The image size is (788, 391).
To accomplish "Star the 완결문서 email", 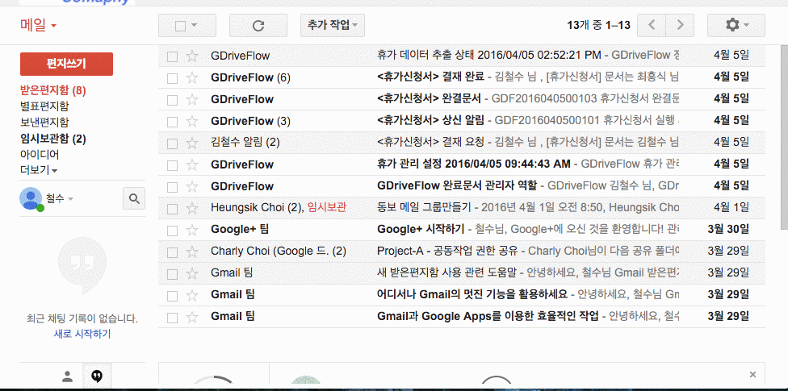I will [191, 99].
